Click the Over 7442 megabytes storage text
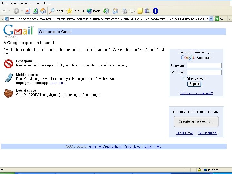 pyautogui.click(x=58, y=95)
